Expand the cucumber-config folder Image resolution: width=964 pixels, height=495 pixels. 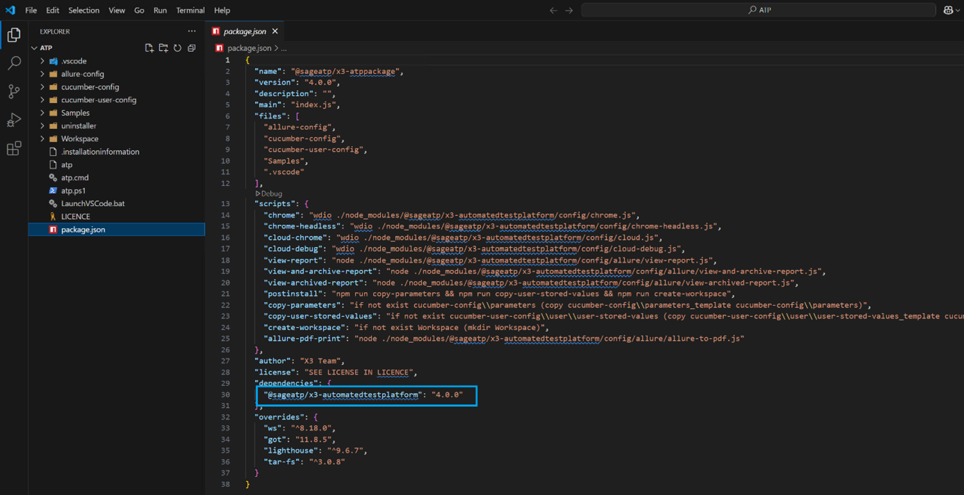(x=90, y=87)
